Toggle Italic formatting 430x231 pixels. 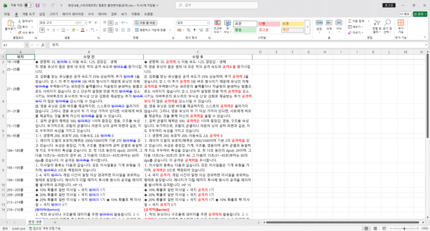(x=48, y=30)
